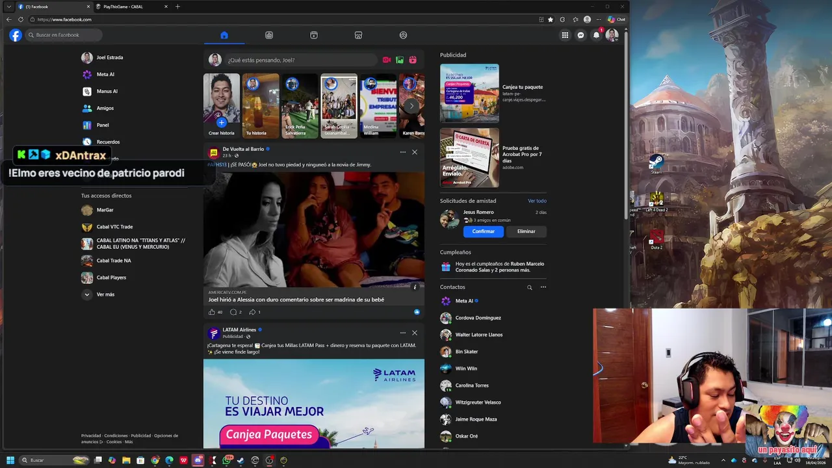The height and width of the screenshot is (468, 832).
Task: Open Facebook Home feed icon
Action: 224,35
